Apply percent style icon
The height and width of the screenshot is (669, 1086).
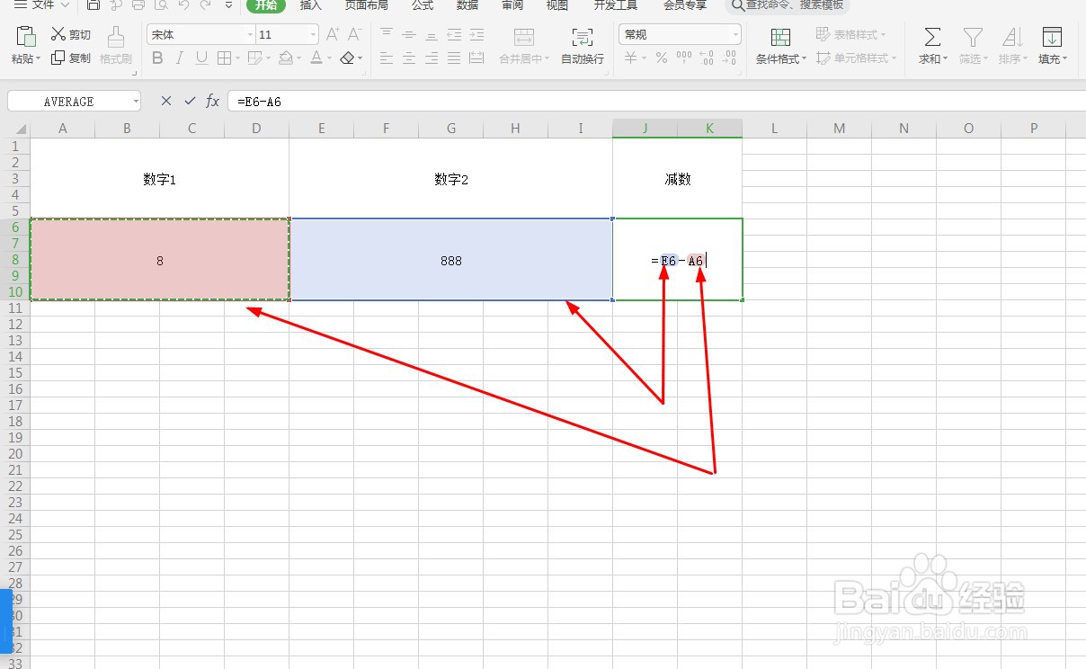[x=661, y=58]
